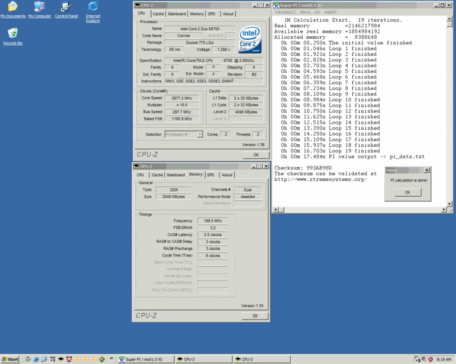Viewport: 456px width, 364px height.
Task: Switch to Mainboard tab in upper CPU-Z window
Action: click(177, 14)
